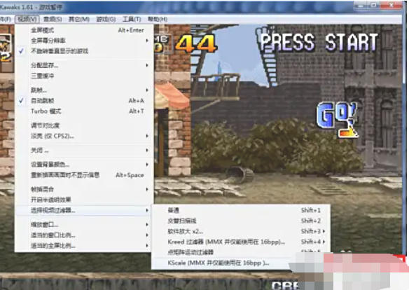Expand the 分配显存... submenu
This screenshot has width=416, height=290.
(84, 65)
